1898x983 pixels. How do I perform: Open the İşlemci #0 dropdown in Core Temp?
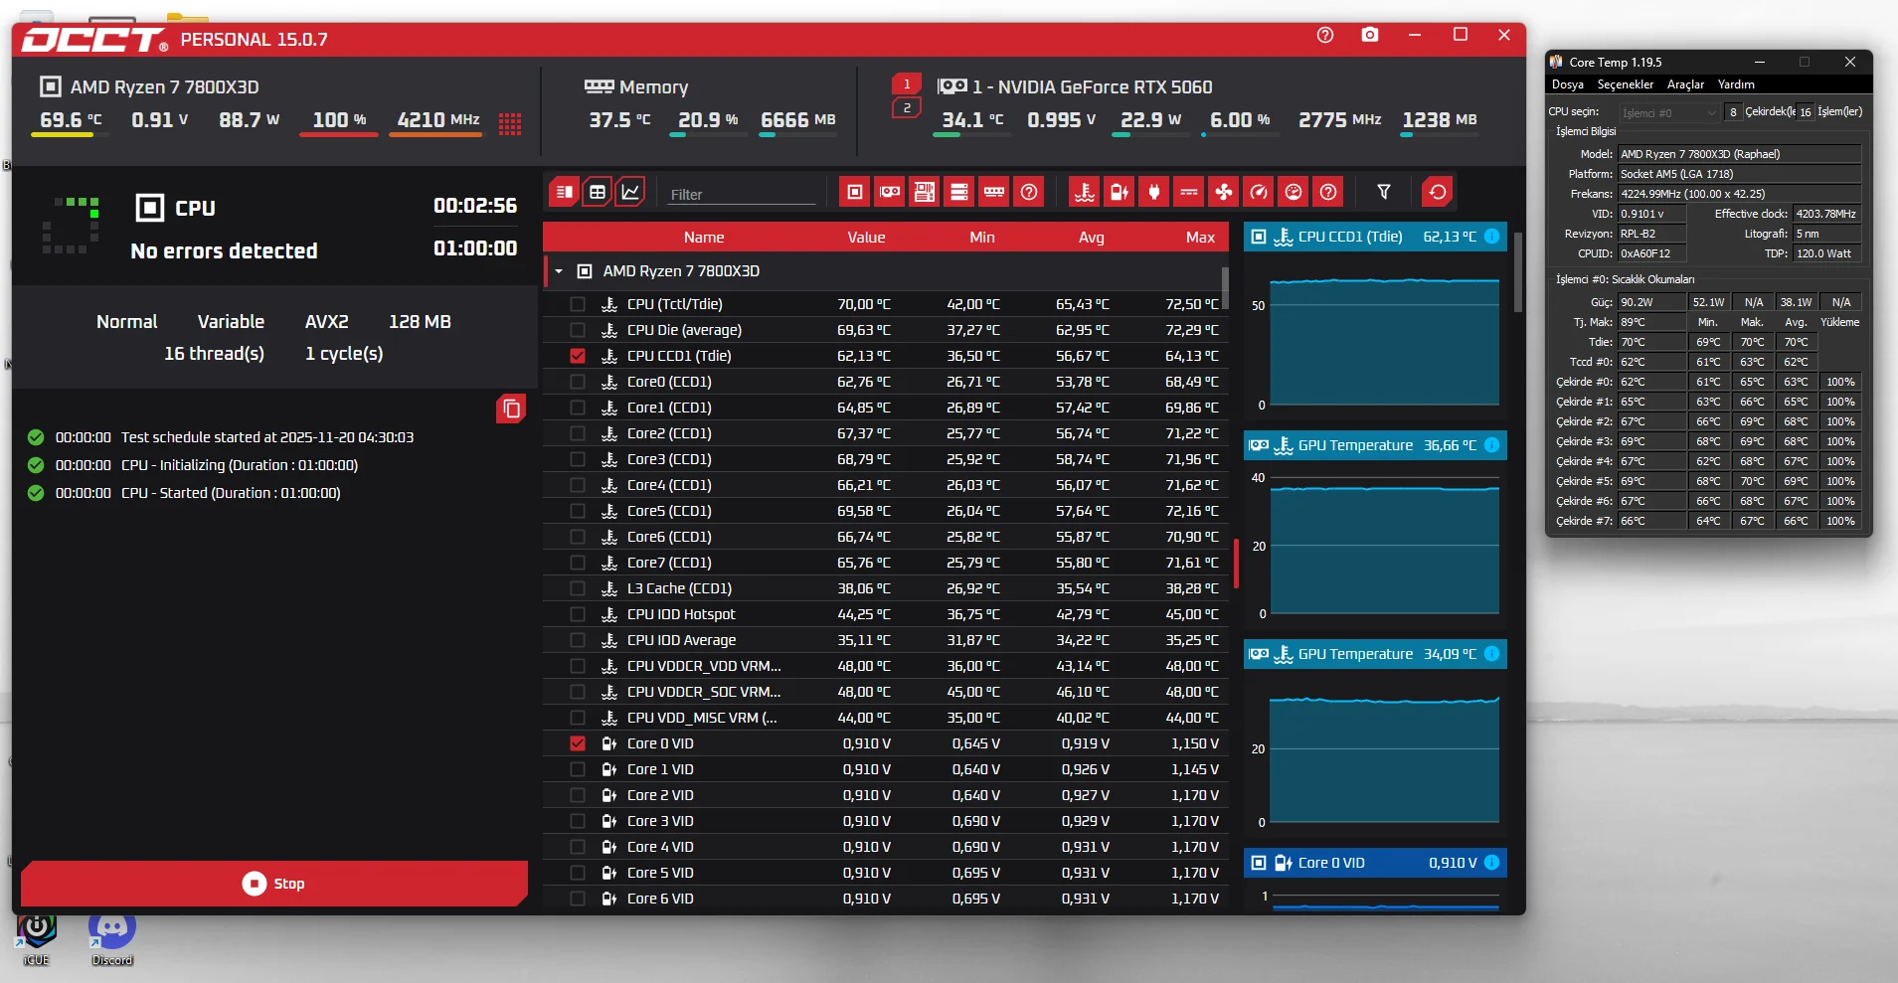1669,112
